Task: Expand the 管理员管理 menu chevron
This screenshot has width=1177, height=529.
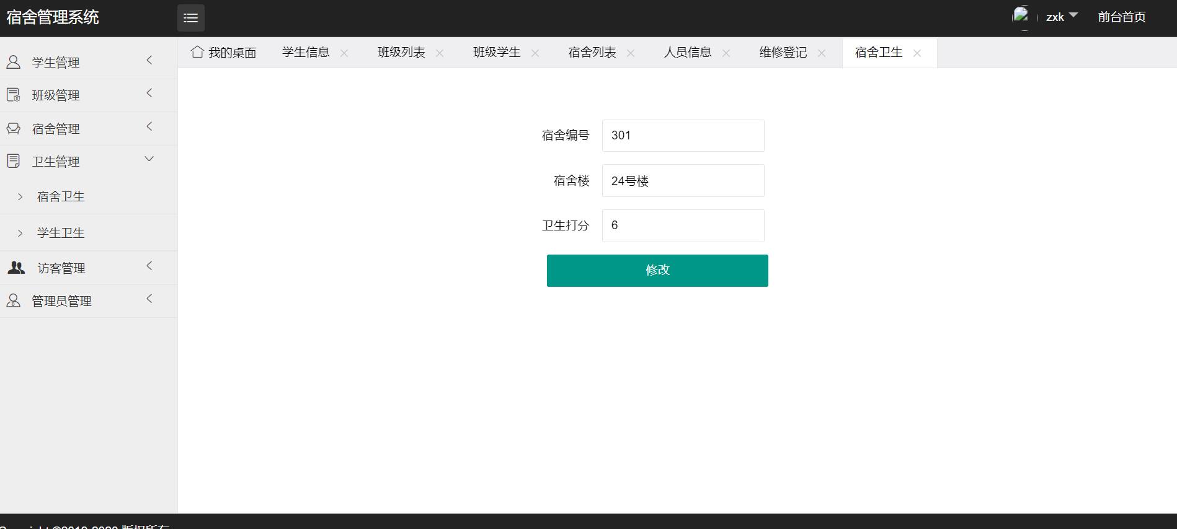Action: (149, 299)
